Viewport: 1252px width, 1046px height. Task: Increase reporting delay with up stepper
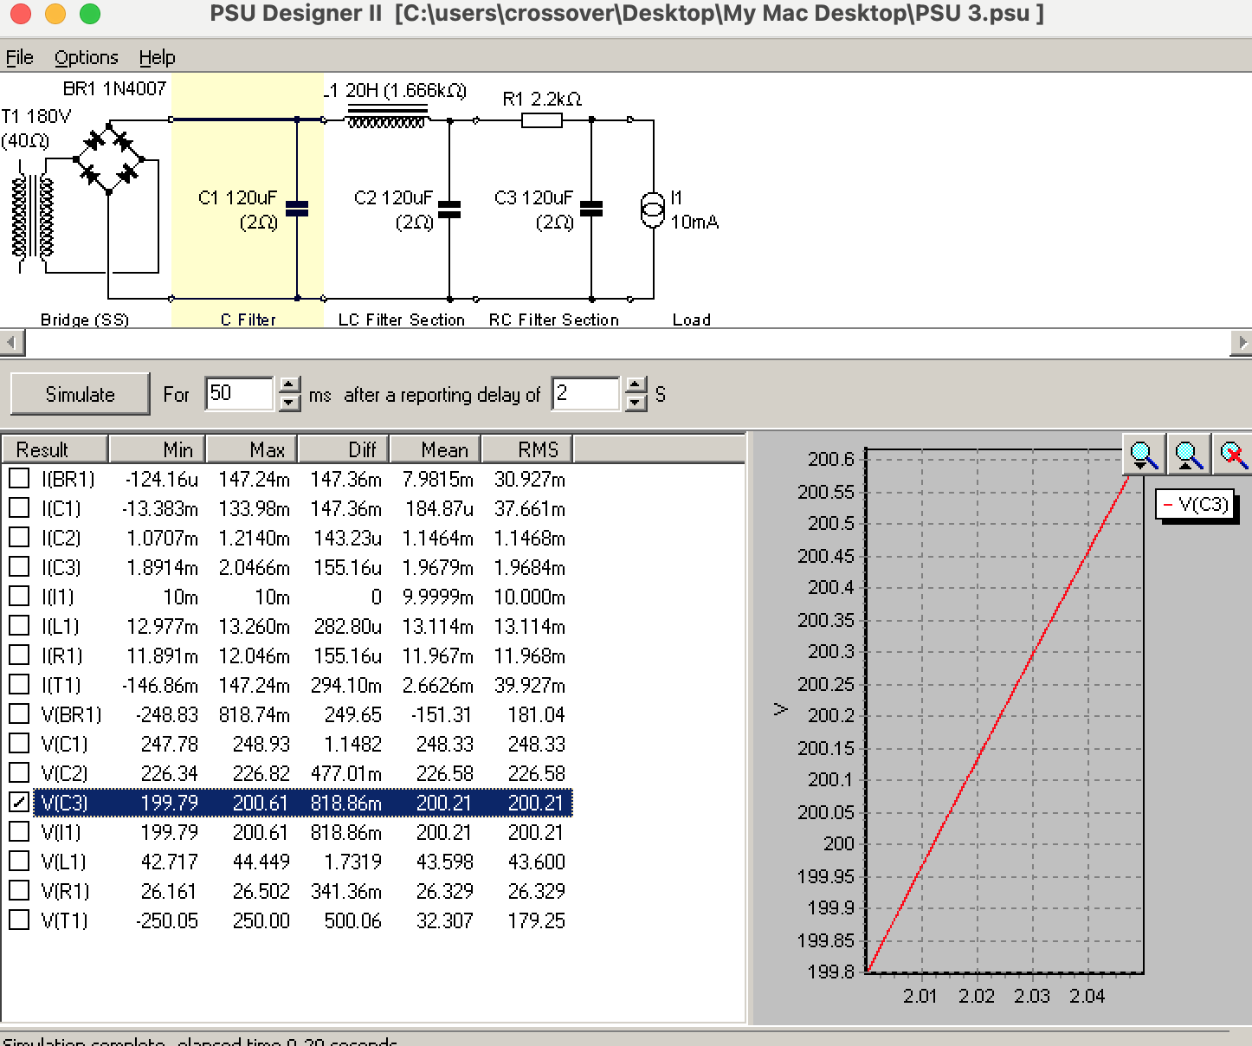tap(636, 385)
